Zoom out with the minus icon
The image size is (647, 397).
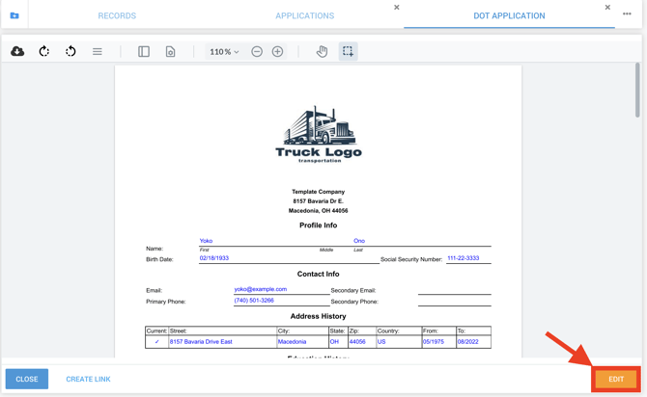(257, 51)
